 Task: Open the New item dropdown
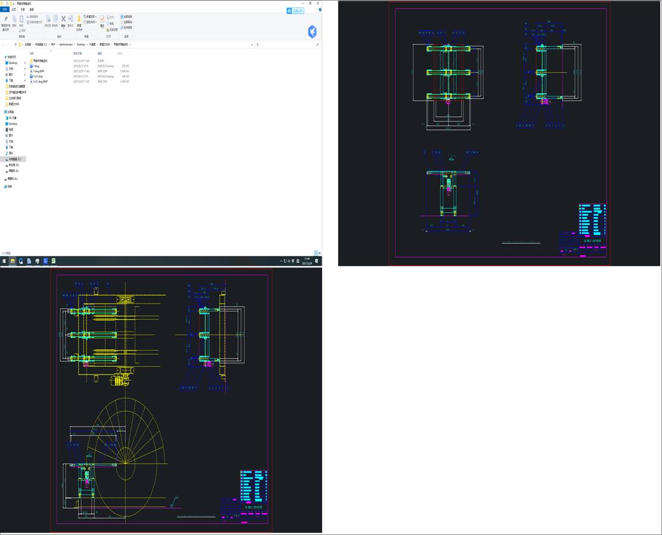pyautogui.click(x=91, y=16)
